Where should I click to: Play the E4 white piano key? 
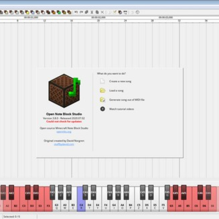pyautogui.click(x=97, y=205)
